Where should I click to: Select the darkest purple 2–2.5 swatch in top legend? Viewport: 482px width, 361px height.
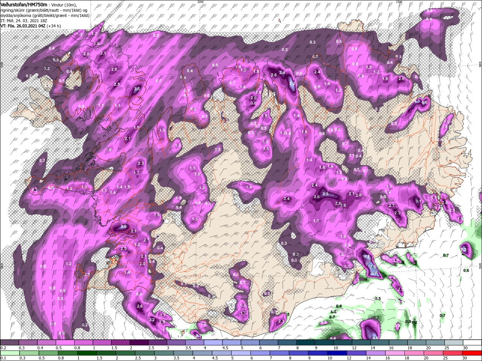(x=139, y=343)
